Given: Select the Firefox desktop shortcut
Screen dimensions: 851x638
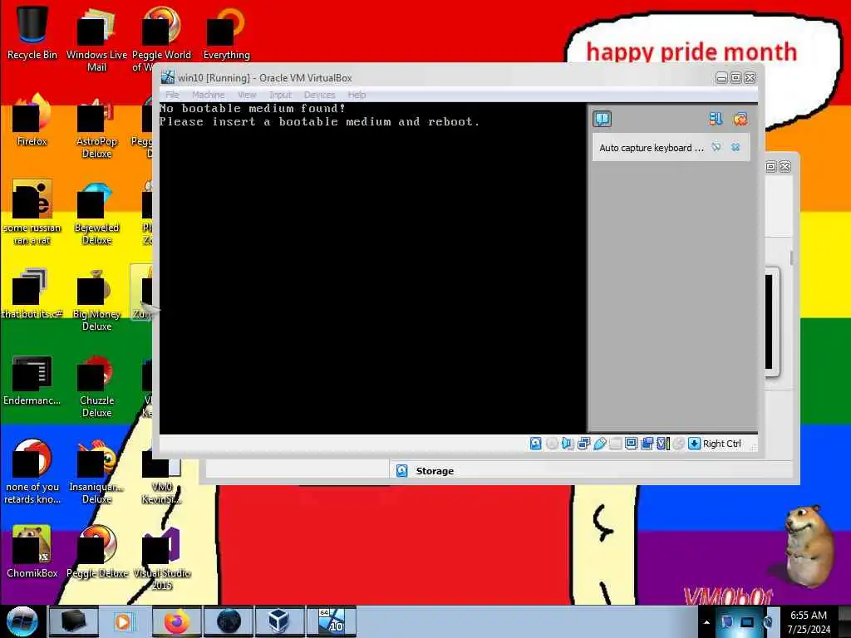Looking at the screenshot, I should [32, 120].
